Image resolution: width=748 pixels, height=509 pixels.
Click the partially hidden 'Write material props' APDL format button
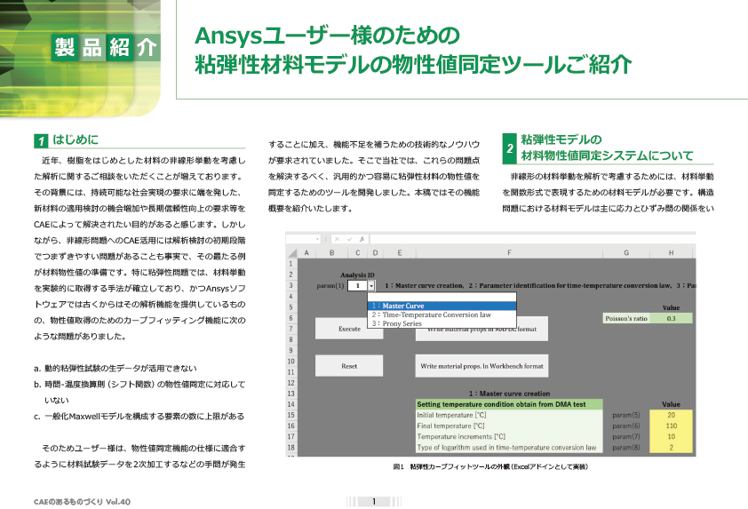tap(481, 334)
